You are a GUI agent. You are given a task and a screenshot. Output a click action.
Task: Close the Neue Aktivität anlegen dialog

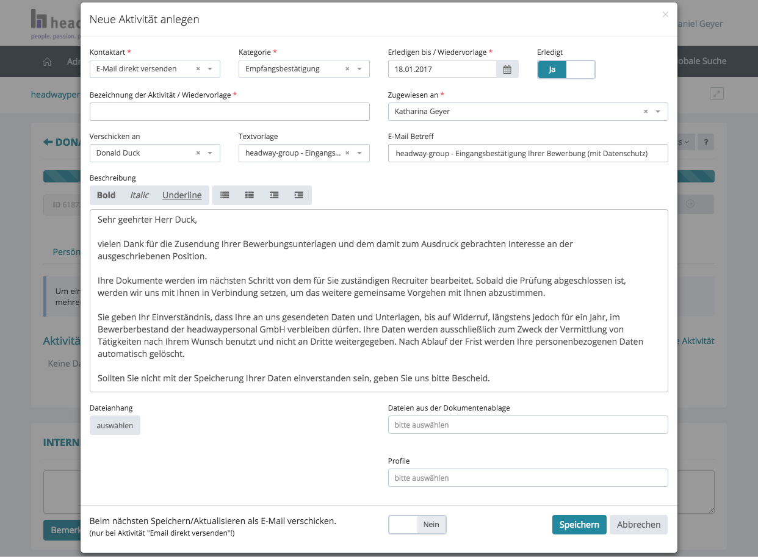point(665,15)
